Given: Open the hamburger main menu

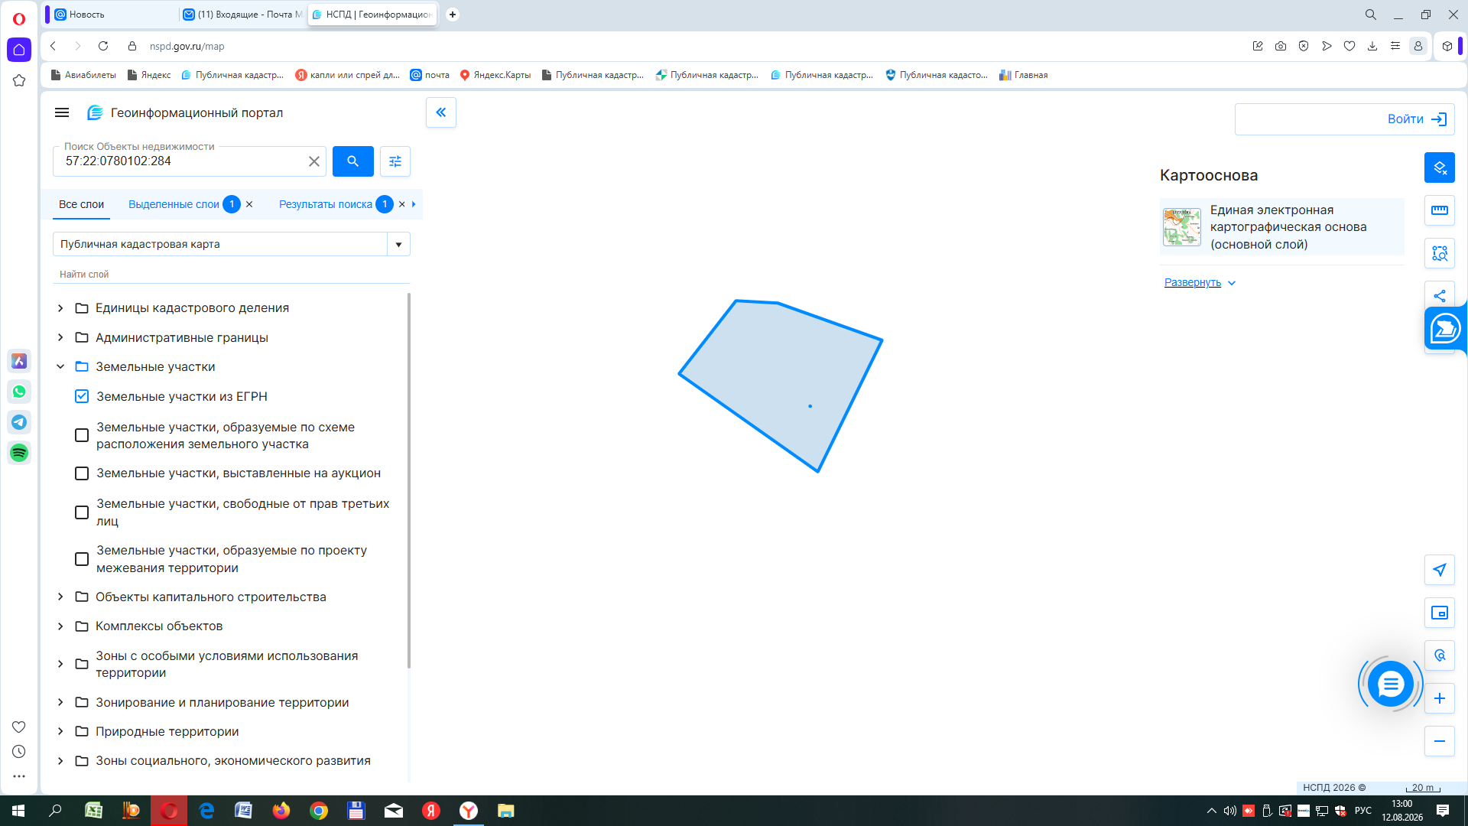Looking at the screenshot, I should (62, 112).
